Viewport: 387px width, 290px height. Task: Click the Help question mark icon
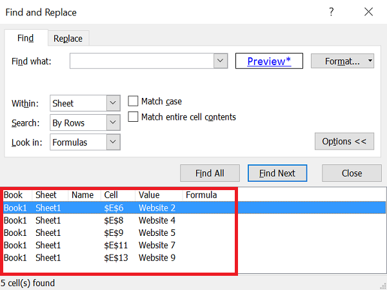click(x=332, y=12)
